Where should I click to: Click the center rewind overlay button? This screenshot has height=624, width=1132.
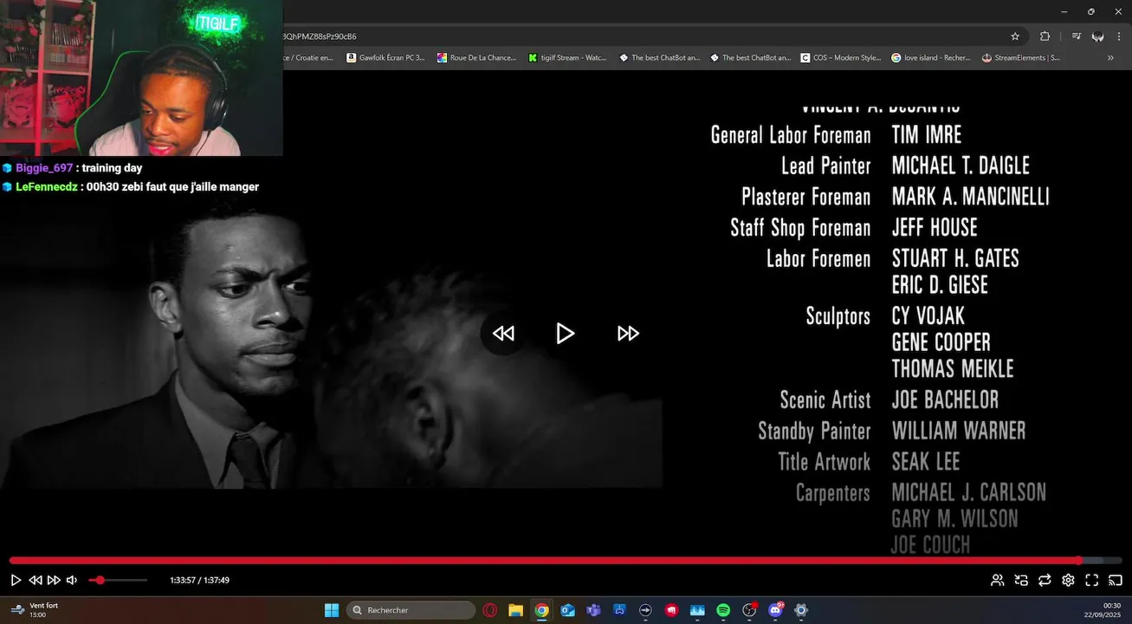(503, 334)
